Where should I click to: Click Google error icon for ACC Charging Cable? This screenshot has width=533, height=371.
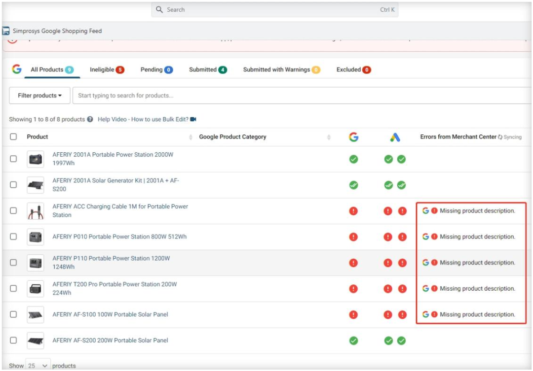(353, 211)
